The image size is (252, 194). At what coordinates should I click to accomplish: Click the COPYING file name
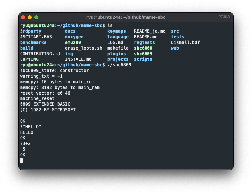point(29,59)
